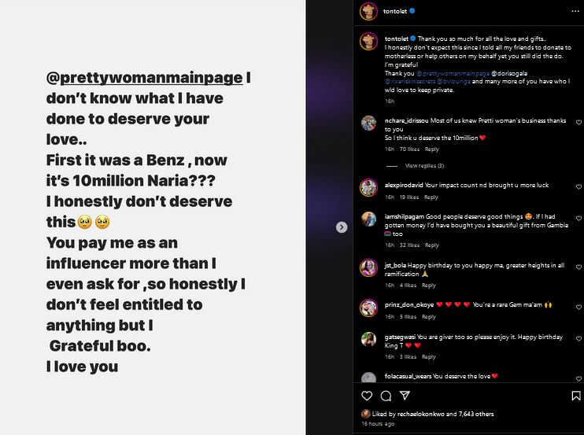Expand View replies (3)
584x435 pixels.
[x=424, y=166]
